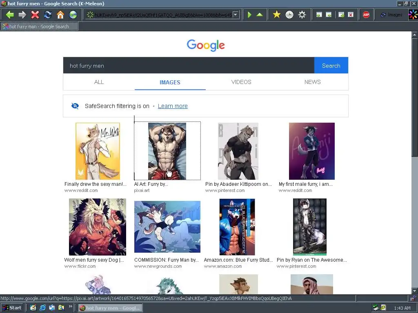The height and width of the screenshot is (313, 418).
Task: Click the Google logo
Action: pos(206,45)
